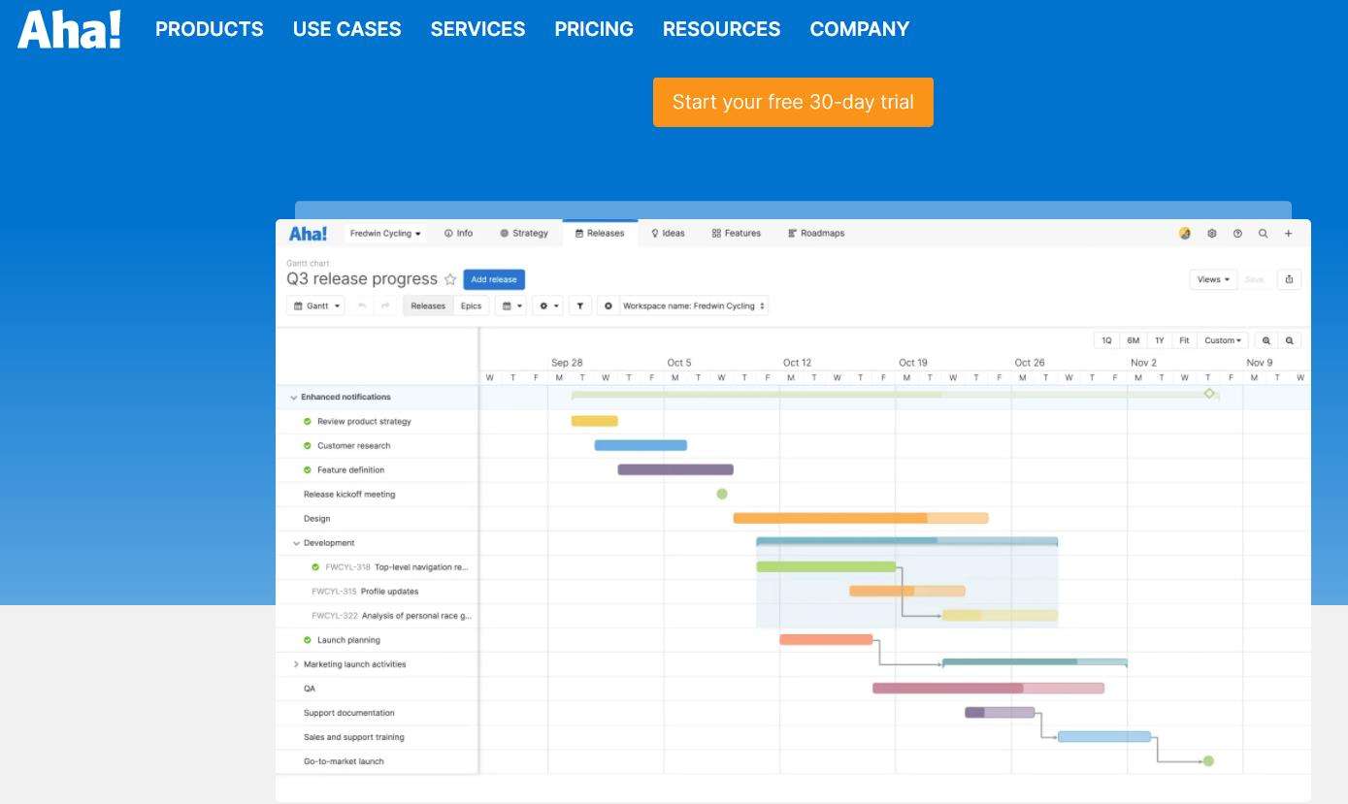The image size is (1348, 804).
Task: Toggle the Customer research check icon
Action: tap(308, 446)
